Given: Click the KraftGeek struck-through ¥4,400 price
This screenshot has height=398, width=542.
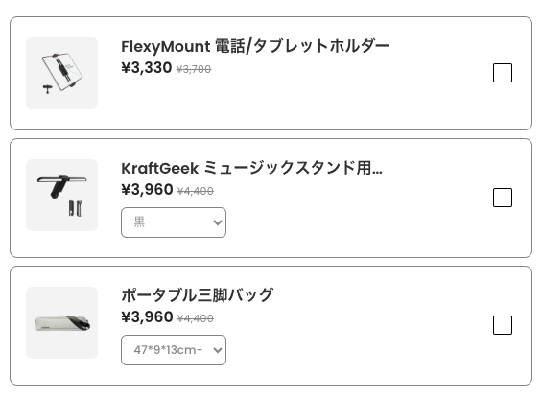Looking at the screenshot, I should click(x=196, y=191).
